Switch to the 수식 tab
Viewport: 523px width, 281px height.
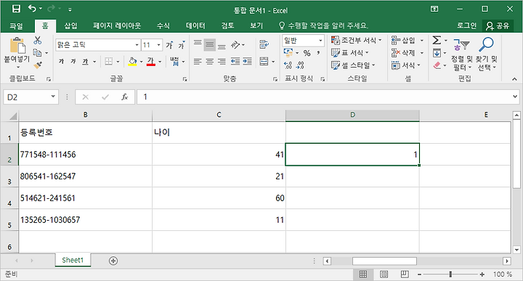pyautogui.click(x=163, y=25)
